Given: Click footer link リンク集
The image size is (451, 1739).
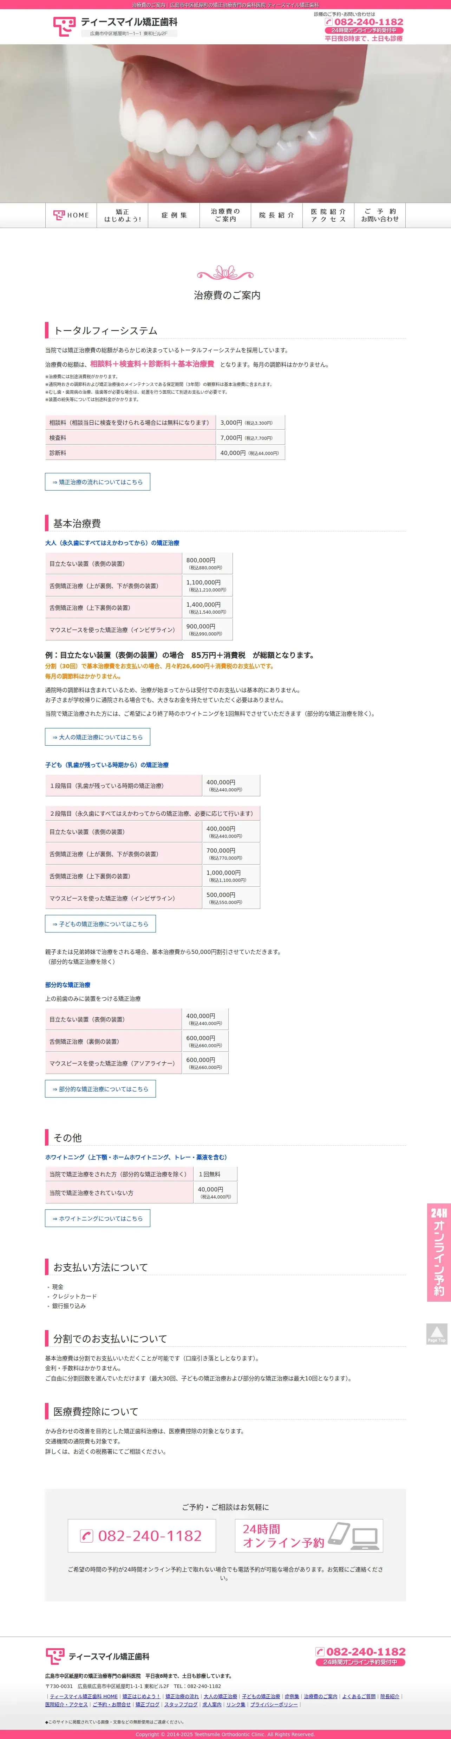Looking at the screenshot, I should (x=236, y=1705).
